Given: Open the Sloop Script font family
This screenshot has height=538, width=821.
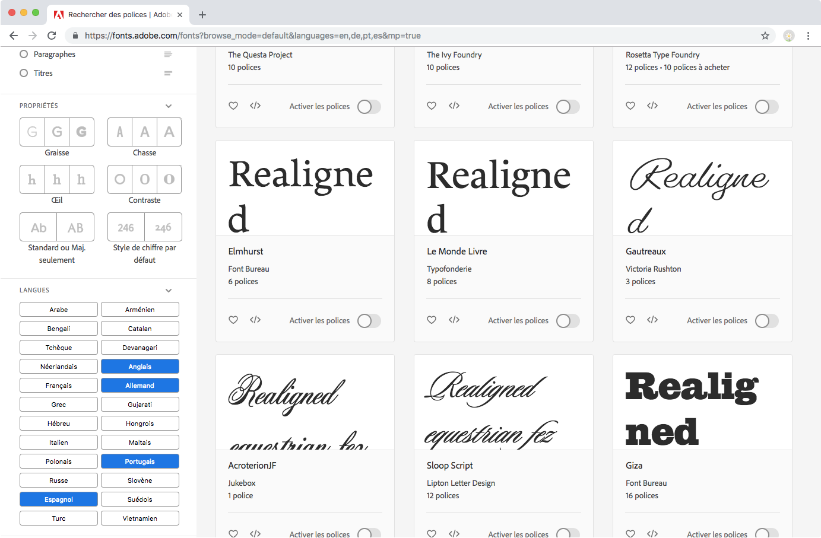Looking at the screenshot, I should 450,466.
